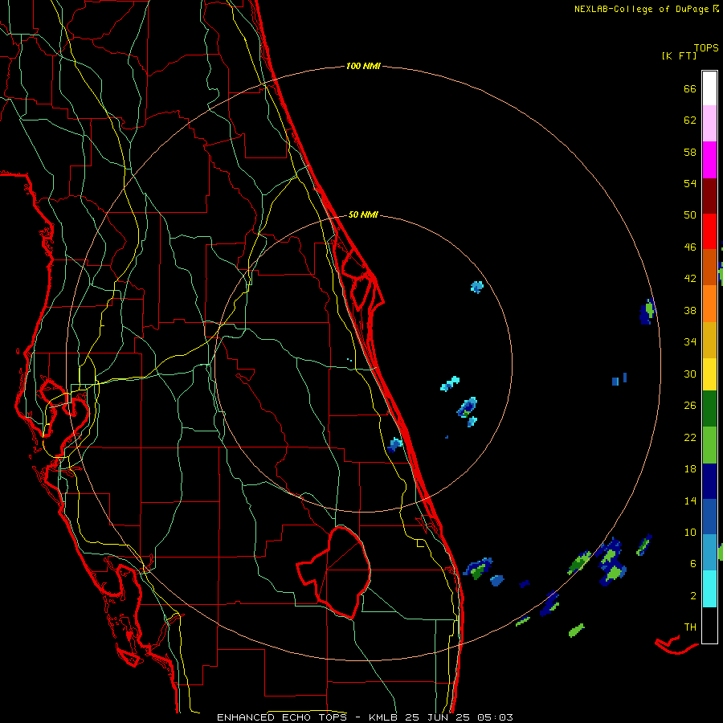This screenshot has height=723, width=723.
Task: Choose the gold swatch near label 34
Action: click(x=709, y=341)
